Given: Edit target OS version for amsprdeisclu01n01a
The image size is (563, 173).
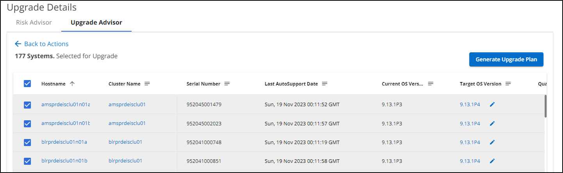Looking at the screenshot, I should (x=492, y=105).
